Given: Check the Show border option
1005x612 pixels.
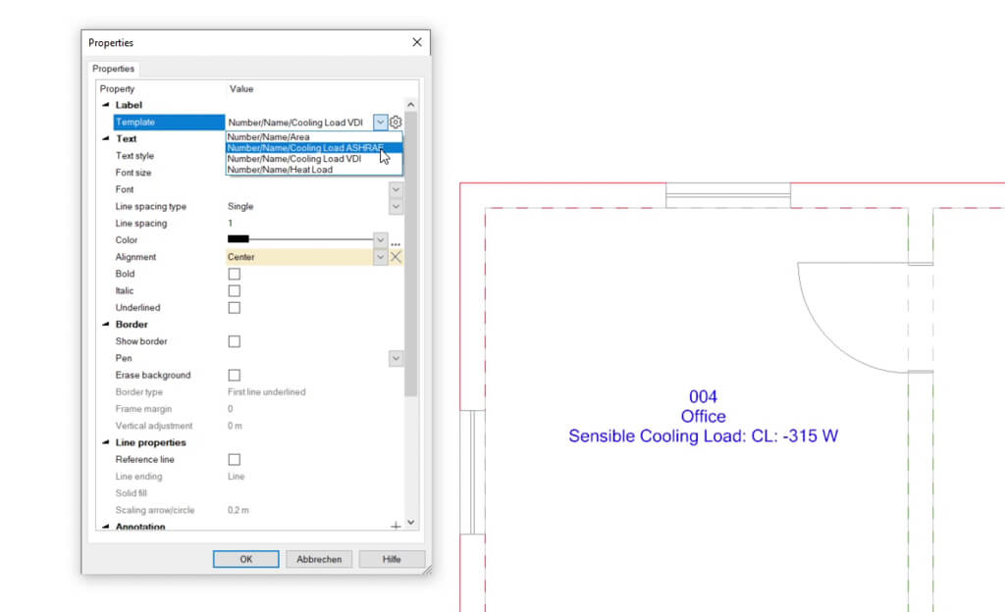Looking at the screenshot, I should point(234,341).
